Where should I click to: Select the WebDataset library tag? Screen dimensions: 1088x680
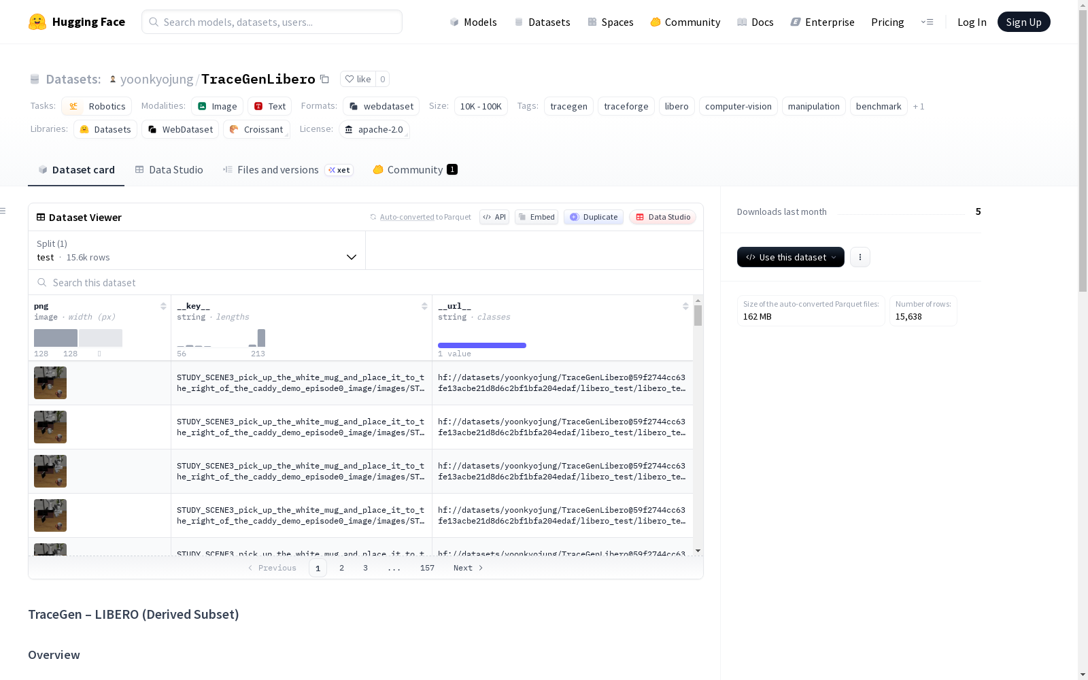(180, 129)
